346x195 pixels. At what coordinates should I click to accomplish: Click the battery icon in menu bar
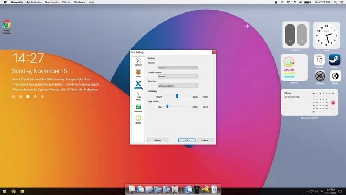click(x=308, y=2)
